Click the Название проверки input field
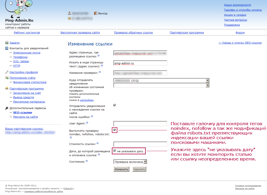The width and height of the screenshot is (267, 195). tap(140, 73)
